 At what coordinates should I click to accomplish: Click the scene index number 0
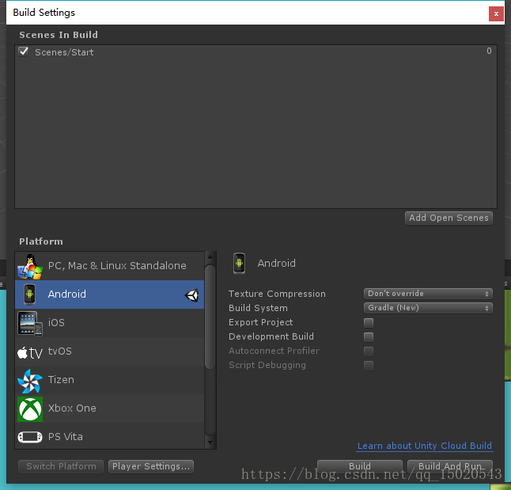tap(489, 51)
